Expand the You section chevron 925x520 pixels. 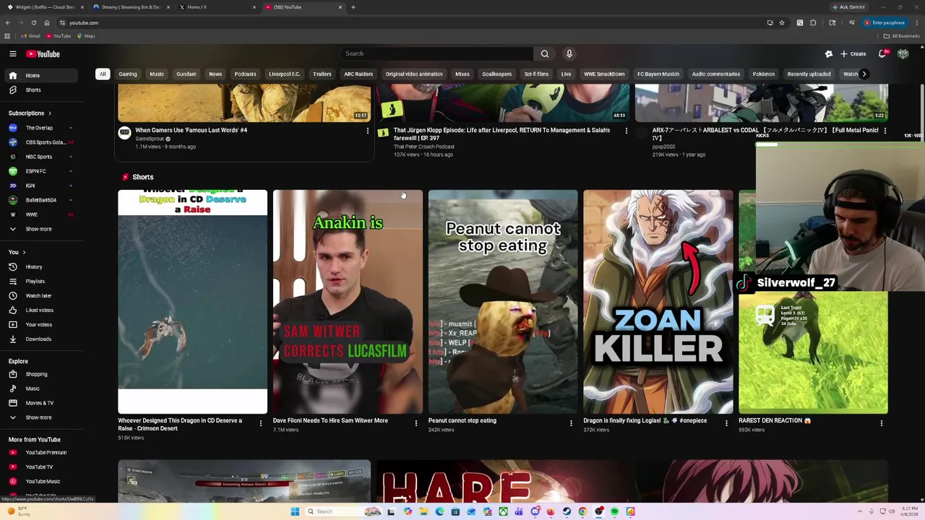coord(24,252)
